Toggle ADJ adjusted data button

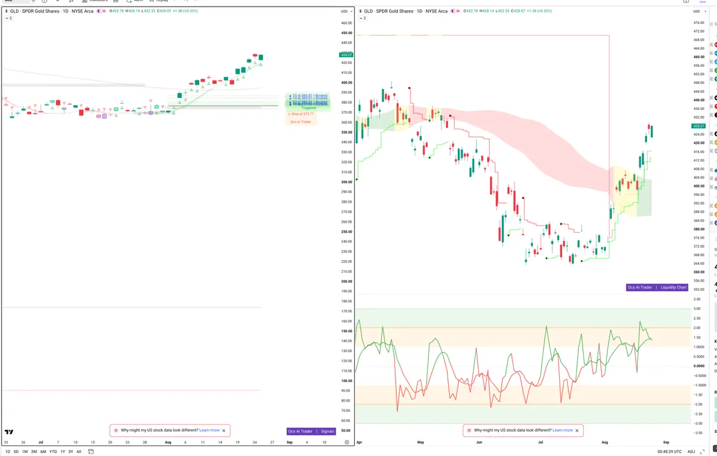pyautogui.click(x=691, y=452)
